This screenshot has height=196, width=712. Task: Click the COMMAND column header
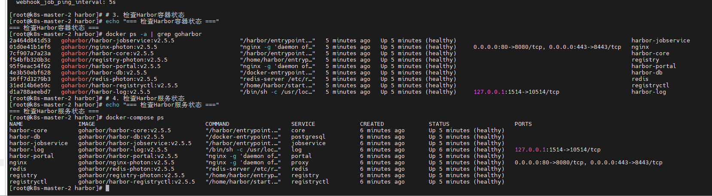(217, 124)
